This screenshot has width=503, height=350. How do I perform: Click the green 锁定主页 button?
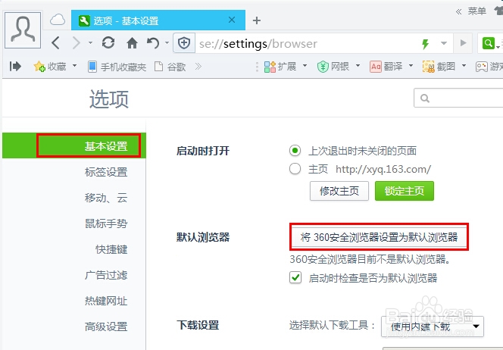[405, 191]
